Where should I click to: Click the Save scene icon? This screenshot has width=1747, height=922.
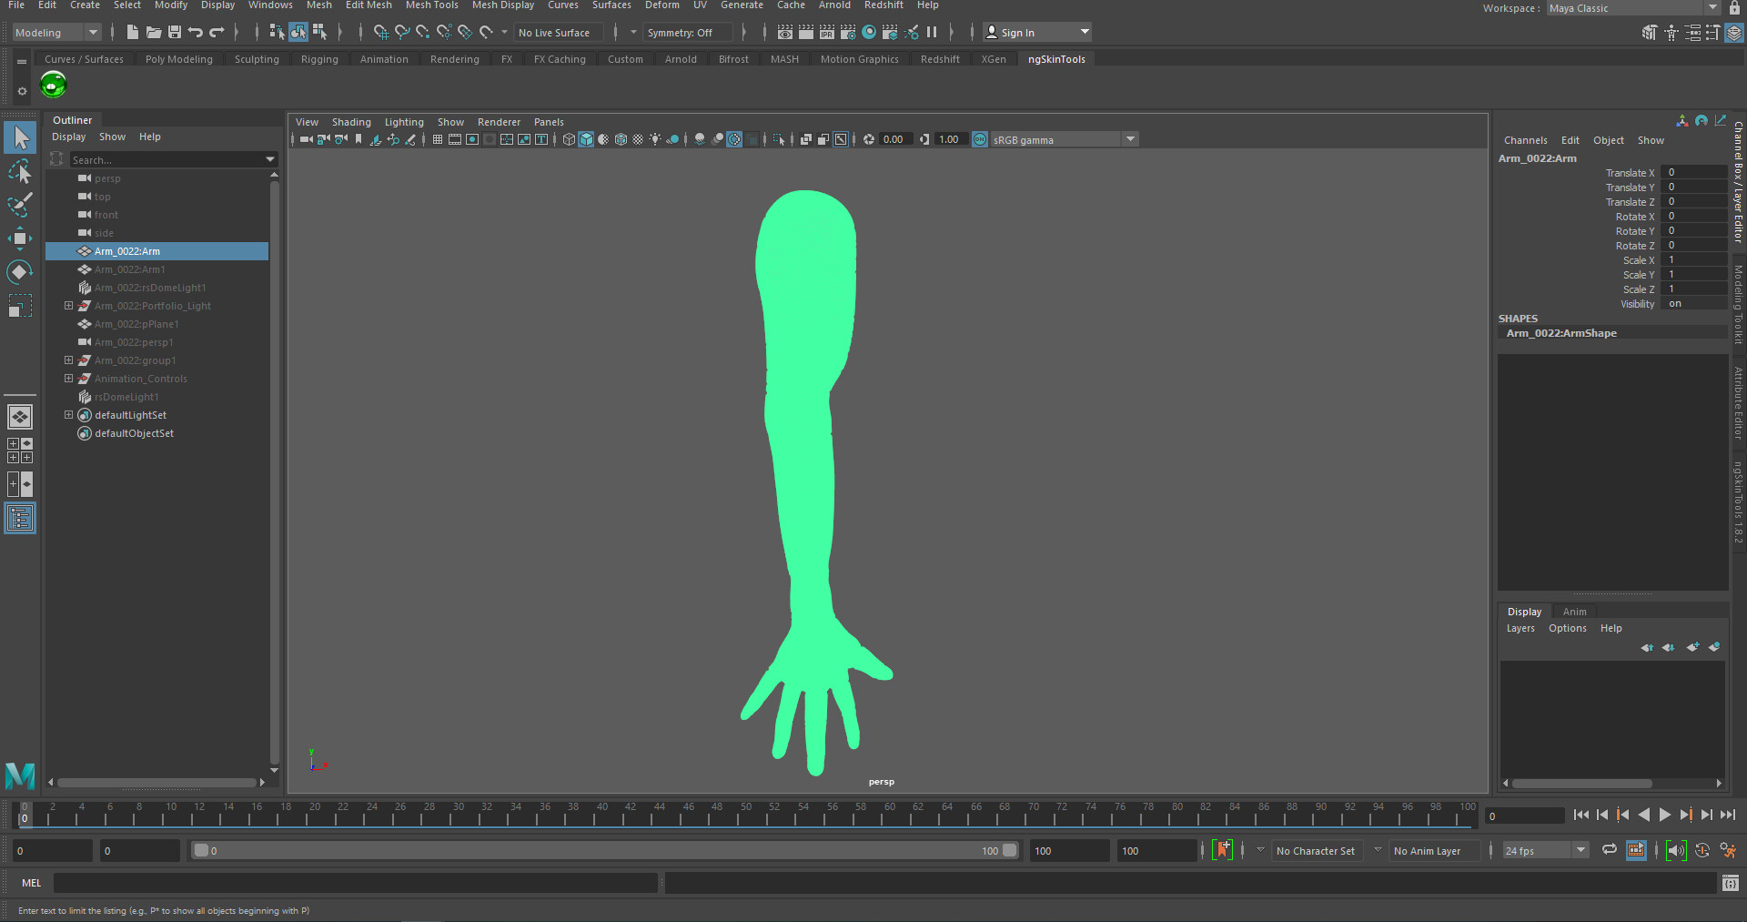(x=175, y=33)
